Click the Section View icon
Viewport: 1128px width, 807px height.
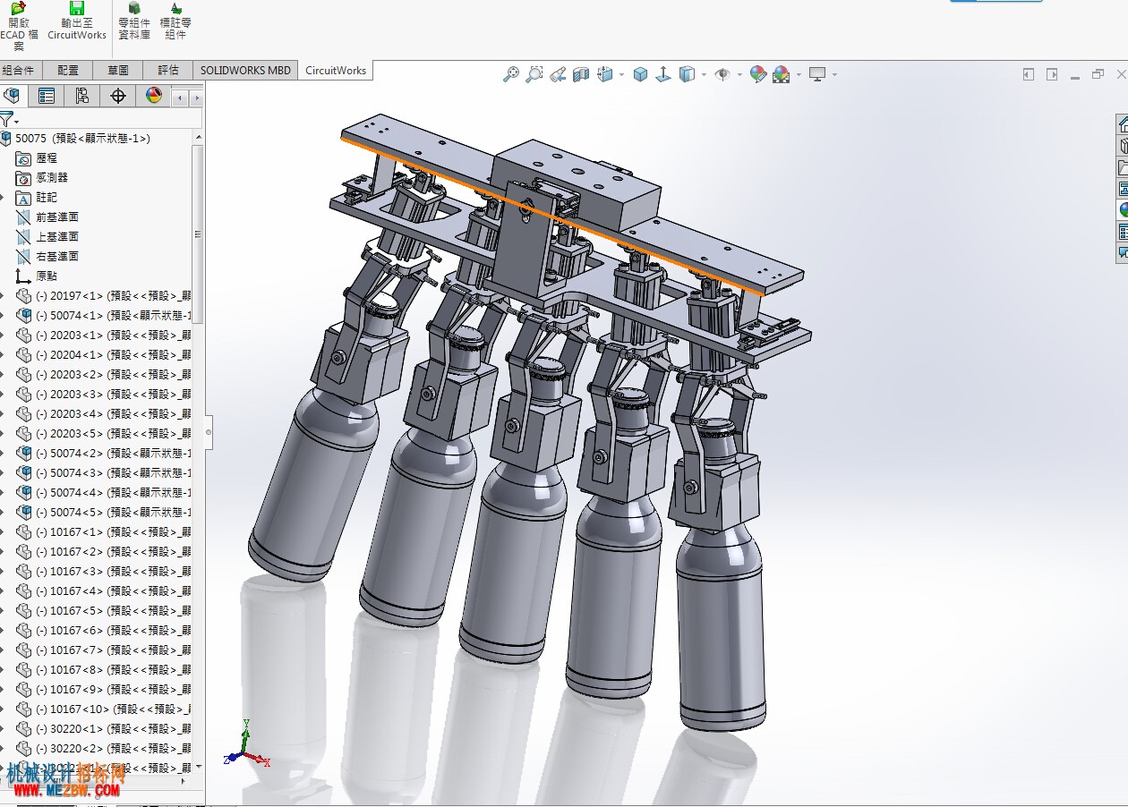581,74
